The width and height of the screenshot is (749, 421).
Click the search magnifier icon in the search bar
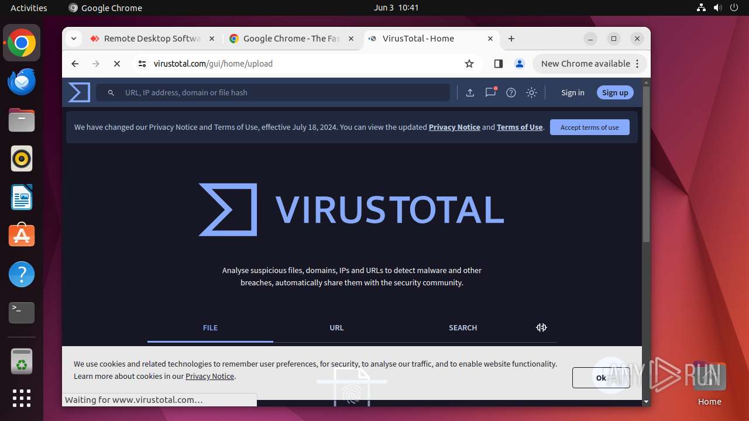[111, 92]
